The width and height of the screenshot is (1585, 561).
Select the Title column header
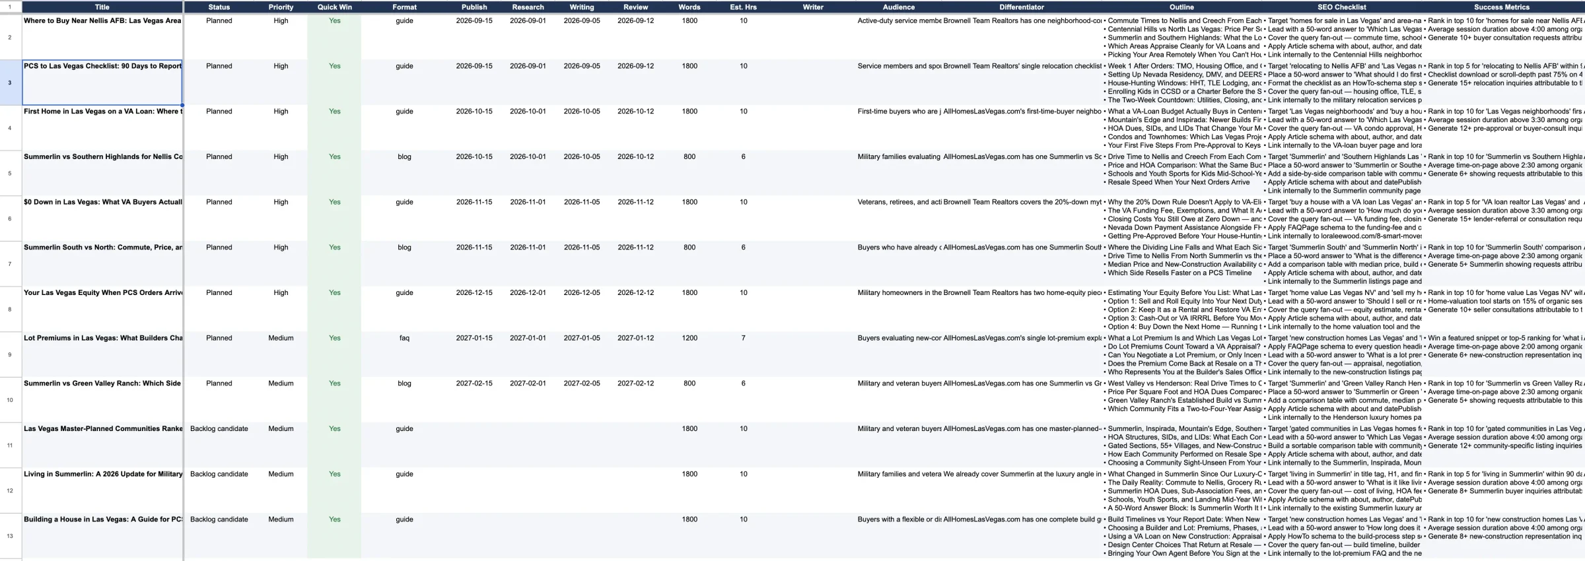(x=102, y=7)
